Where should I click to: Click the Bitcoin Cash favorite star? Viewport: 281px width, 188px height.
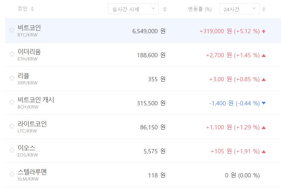pyautogui.click(x=11, y=102)
